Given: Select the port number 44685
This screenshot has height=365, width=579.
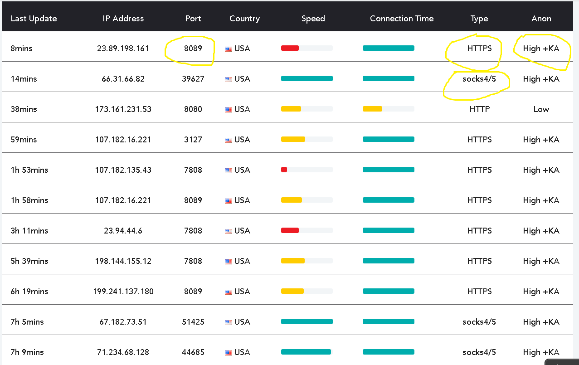Looking at the screenshot, I should coord(193,352).
